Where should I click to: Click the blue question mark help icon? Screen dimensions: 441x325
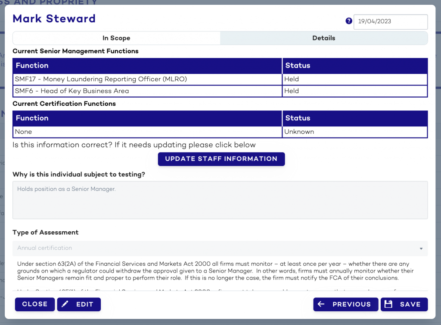(x=349, y=21)
